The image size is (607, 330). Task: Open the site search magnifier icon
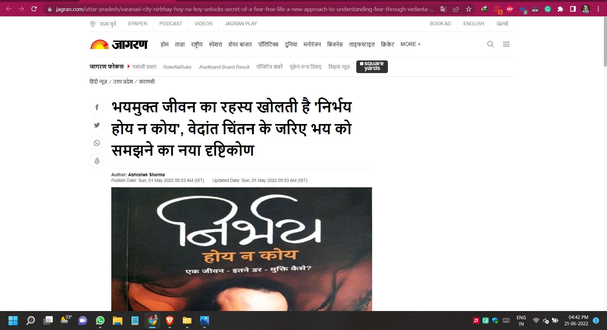pos(490,44)
